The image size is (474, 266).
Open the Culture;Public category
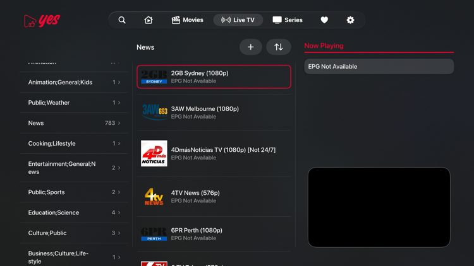(75, 233)
